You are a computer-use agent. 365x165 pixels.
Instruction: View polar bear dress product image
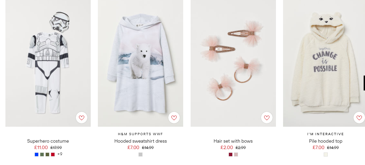click(x=141, y=63)
